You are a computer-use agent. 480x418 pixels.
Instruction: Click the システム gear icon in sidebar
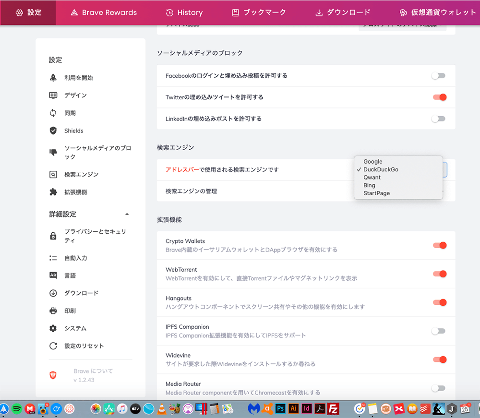[53, 328]
